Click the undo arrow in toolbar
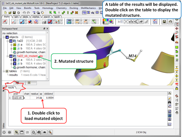Image resolution: width=182 pixels, height=137 pixels. click(x=24, y=13)
